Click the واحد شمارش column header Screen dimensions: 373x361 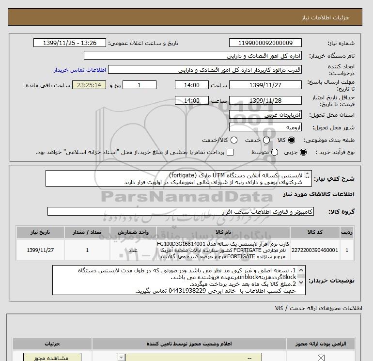[133, 232]
